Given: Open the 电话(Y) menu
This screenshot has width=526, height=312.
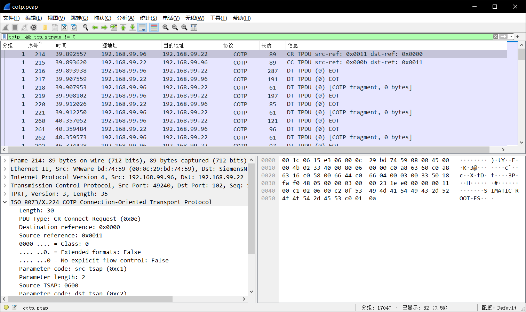Looking at the screenshot, I should coord(171,18).
